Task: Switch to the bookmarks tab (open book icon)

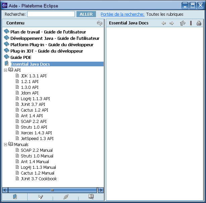Action: 91,197
